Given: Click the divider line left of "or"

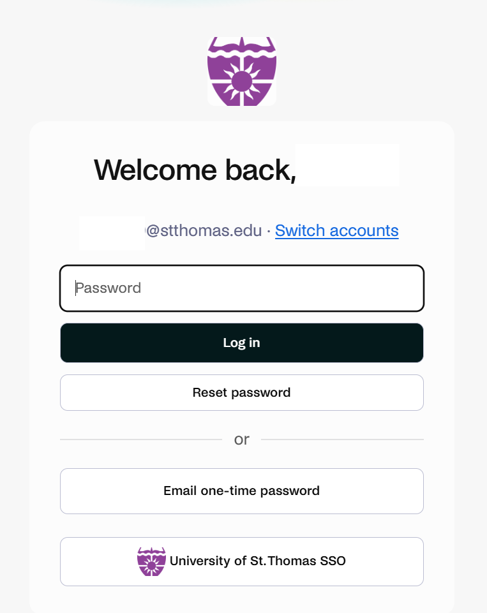Looking at the screenshot, I should click(x=141, y=439).
